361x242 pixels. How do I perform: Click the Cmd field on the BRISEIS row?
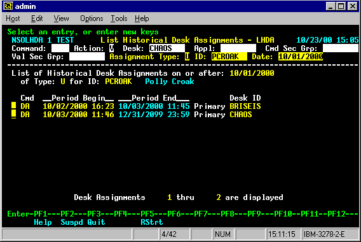coord(13,106)
